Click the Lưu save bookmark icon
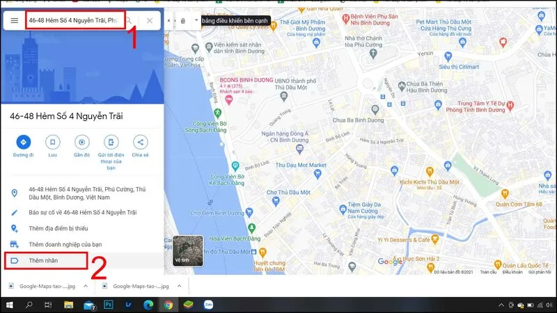 point(53,142)
